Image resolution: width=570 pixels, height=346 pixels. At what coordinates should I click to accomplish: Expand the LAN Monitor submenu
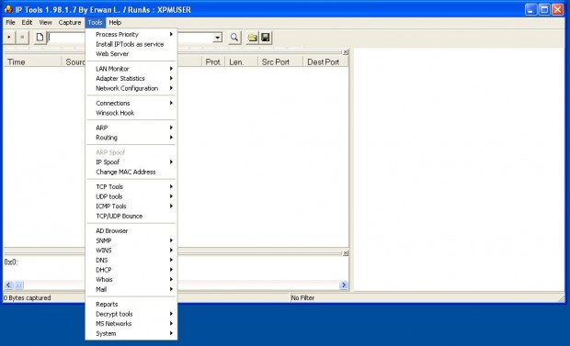[131, 69]
